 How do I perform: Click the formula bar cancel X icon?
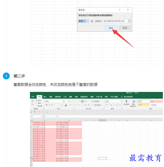(48, 116)
